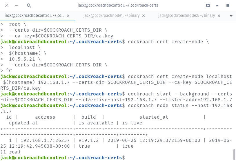Close the terminal window
236x161 pixels.
point(7,6)
